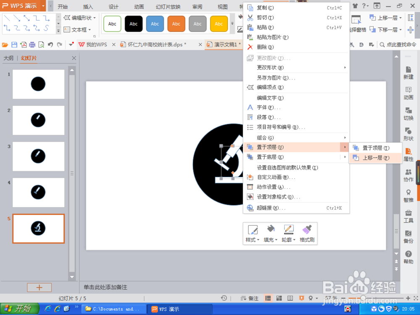Screen dimensions: 420x315
Task: Open the 帮助 sidebar panel icon
Action: click(408, 257)
